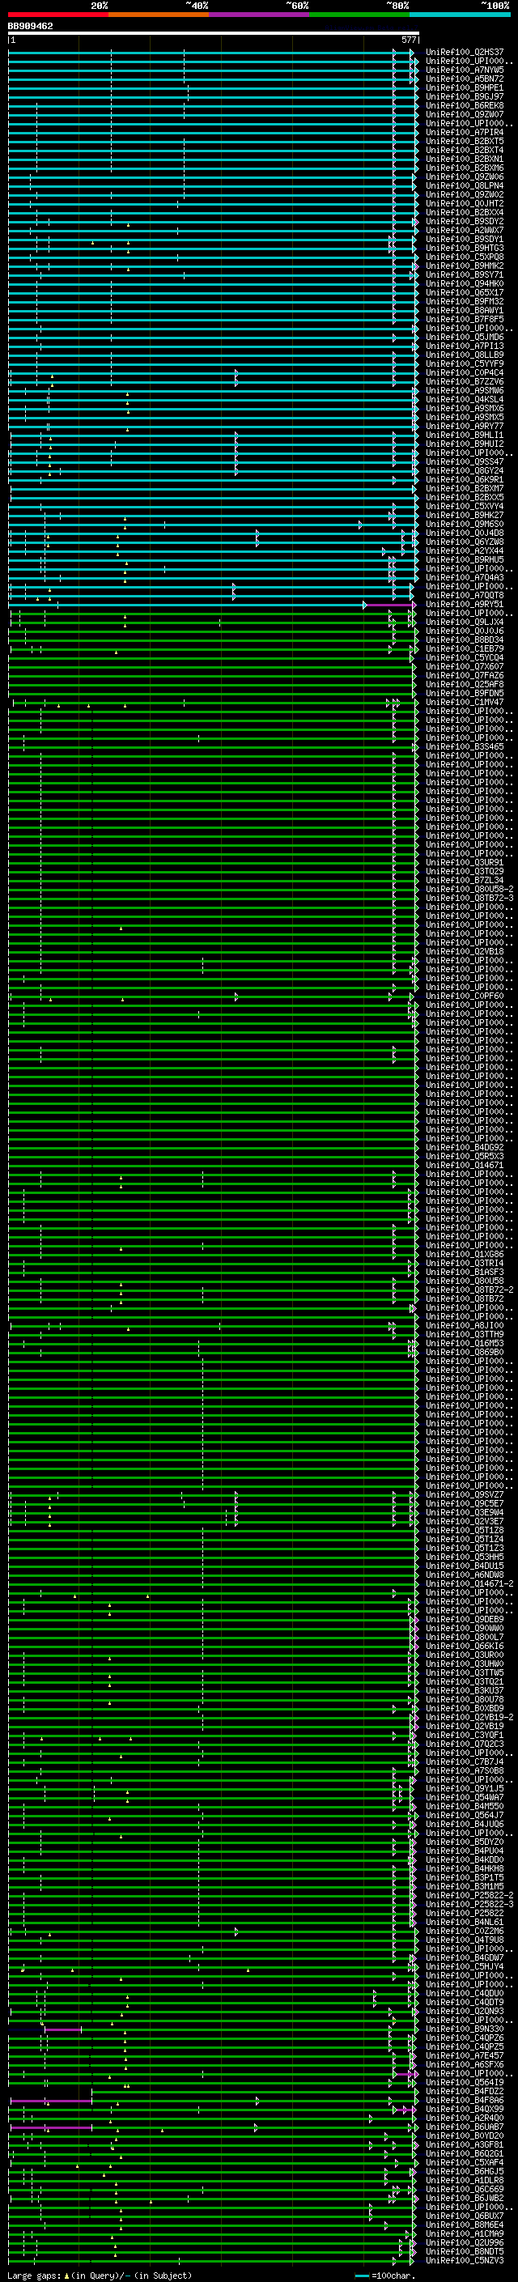Click UniRef100_Q5JMD6 hit name
The width and height of the screenshot is (518, 2282).
pyautogui.click(x=464, y=337)
